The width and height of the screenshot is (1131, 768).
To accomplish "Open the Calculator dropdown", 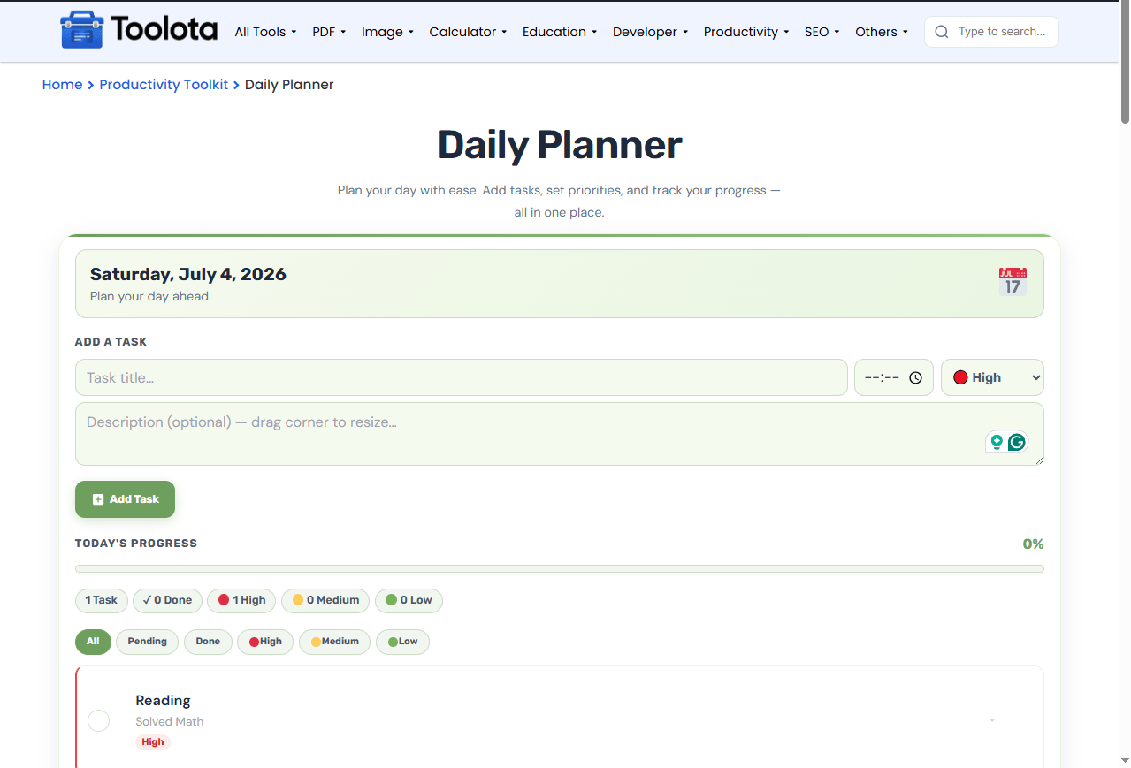I will click(468, 32).
